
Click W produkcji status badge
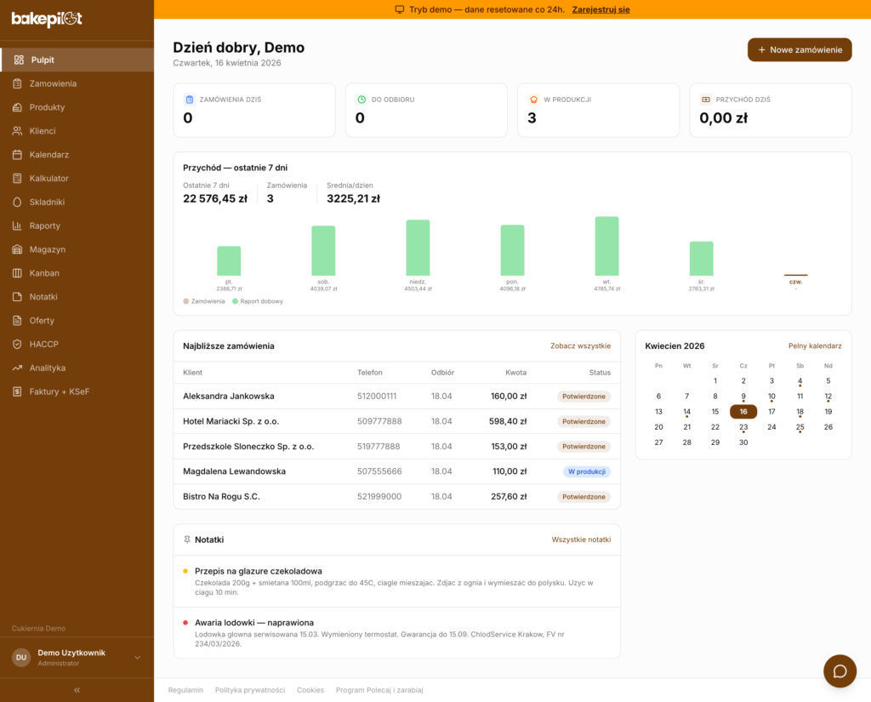pyautogui.click(x=587, y=471)
